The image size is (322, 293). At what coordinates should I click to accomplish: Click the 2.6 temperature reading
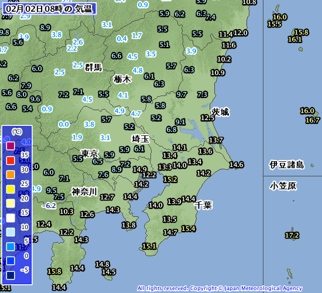(x=78, y=42)
